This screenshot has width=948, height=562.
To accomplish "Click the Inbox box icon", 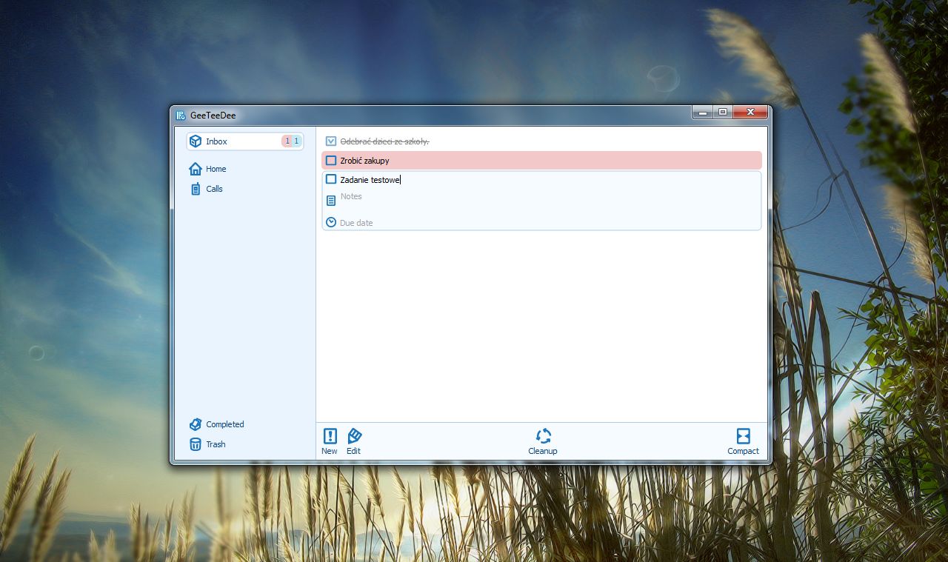I will point(196,141).
